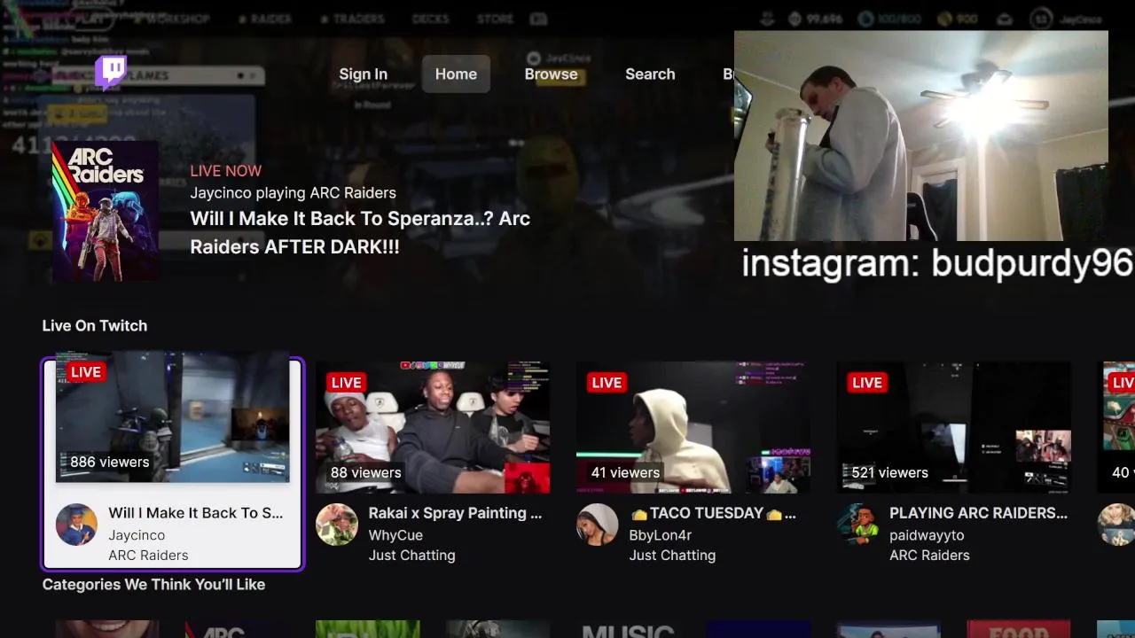Open Just Chatting category under BbyLon4r
The height and width of the screenshot is (638, 1135).
(672, 556)
